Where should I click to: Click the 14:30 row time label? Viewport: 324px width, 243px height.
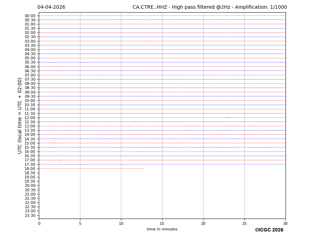tap(30, 139)
